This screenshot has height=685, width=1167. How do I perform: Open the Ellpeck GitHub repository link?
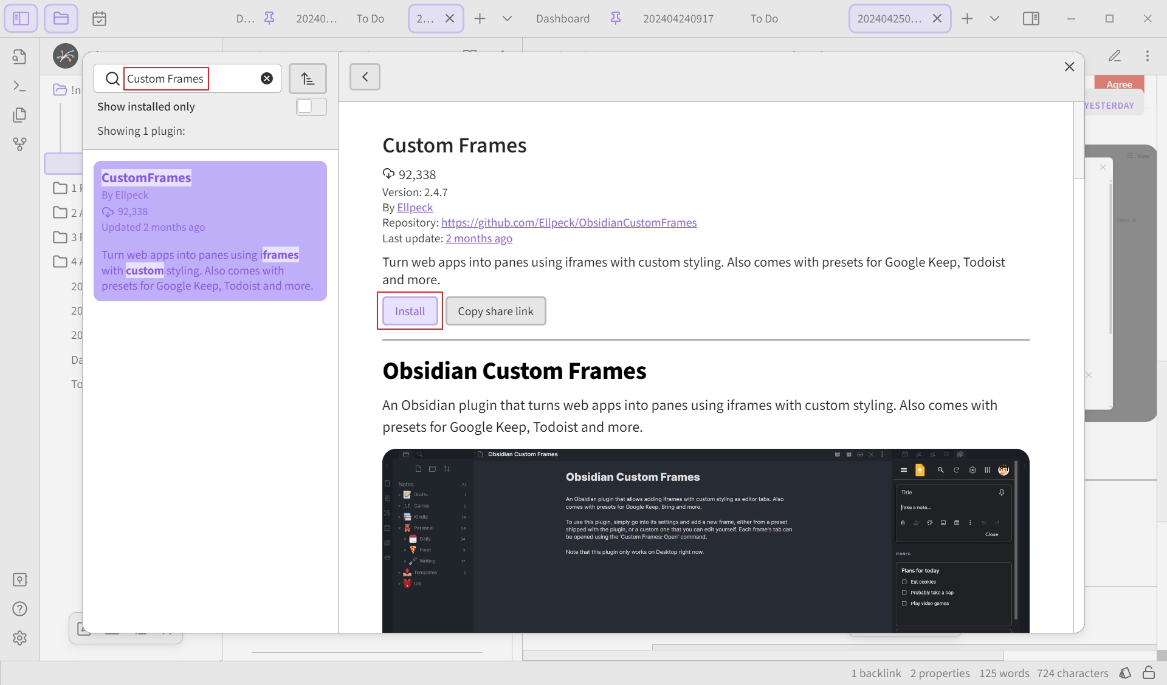pyautogui.click(x=569, y=223)
